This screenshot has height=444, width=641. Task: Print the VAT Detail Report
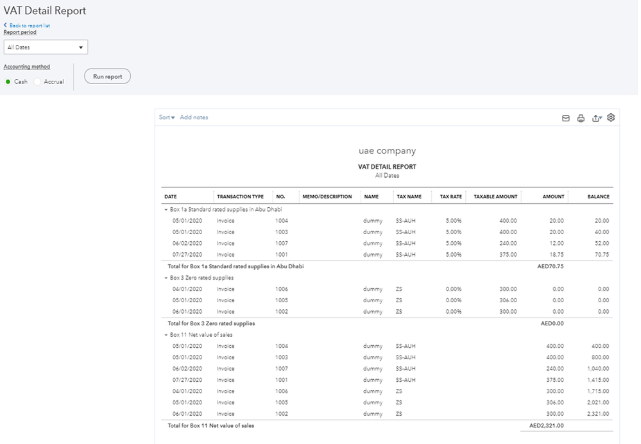tap(581, 118)
